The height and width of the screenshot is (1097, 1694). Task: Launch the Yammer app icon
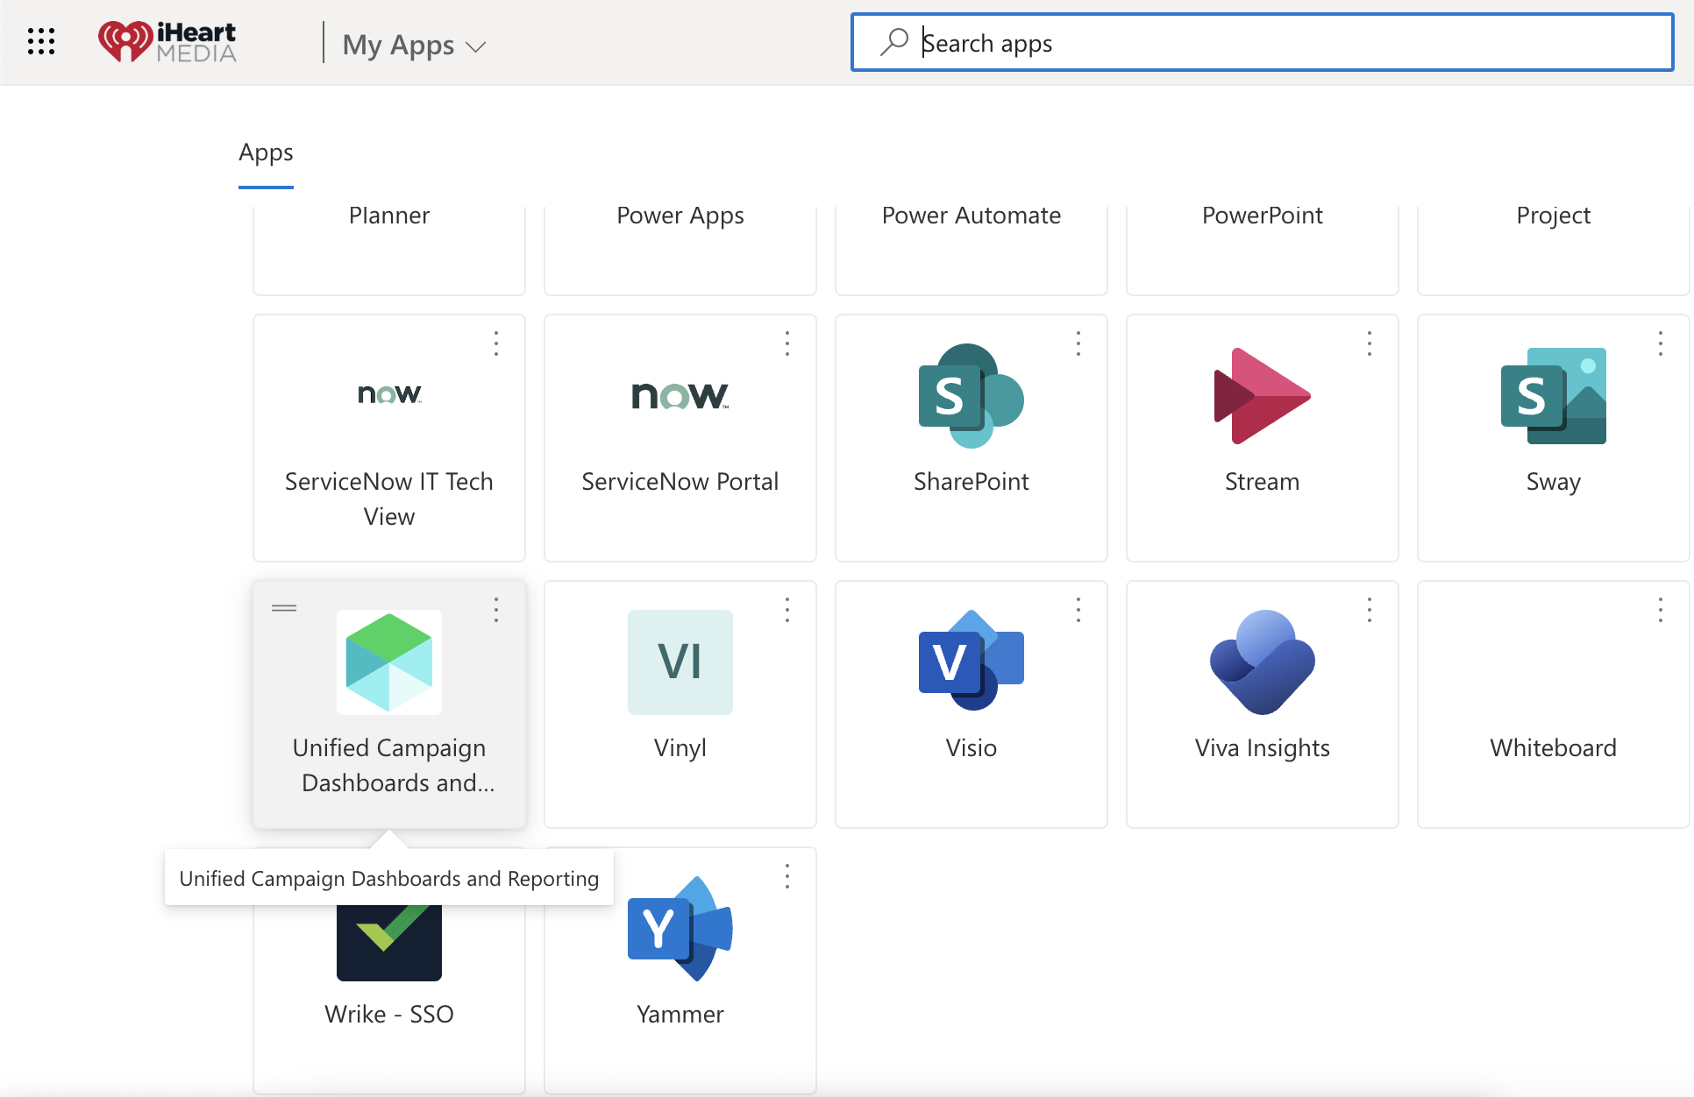[680, 929]
